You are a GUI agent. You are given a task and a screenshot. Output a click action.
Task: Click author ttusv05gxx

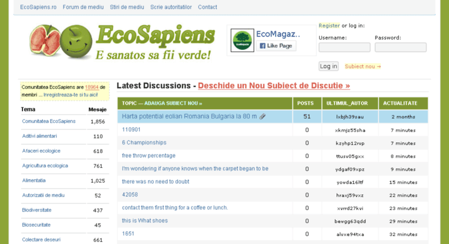click(350, 156)
